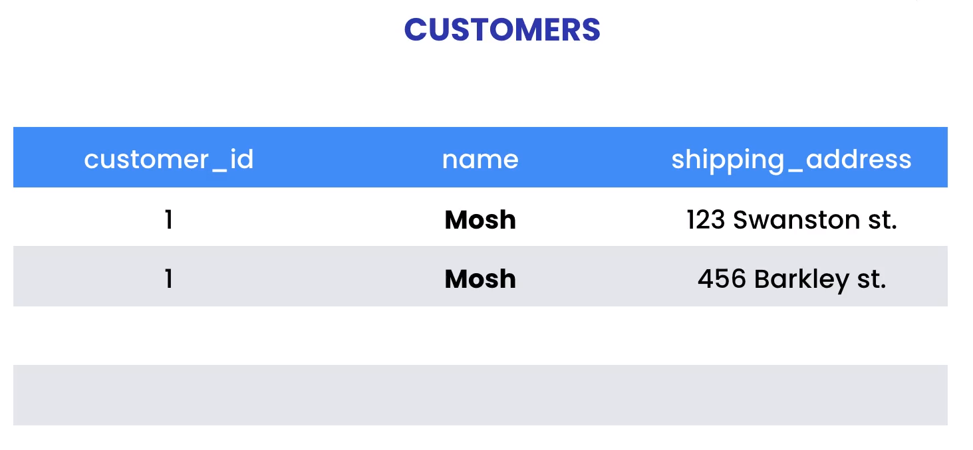This screenshot has height=450, width=973.
Task: Click the CUSTOMERS table title
Action: [502, 30]
